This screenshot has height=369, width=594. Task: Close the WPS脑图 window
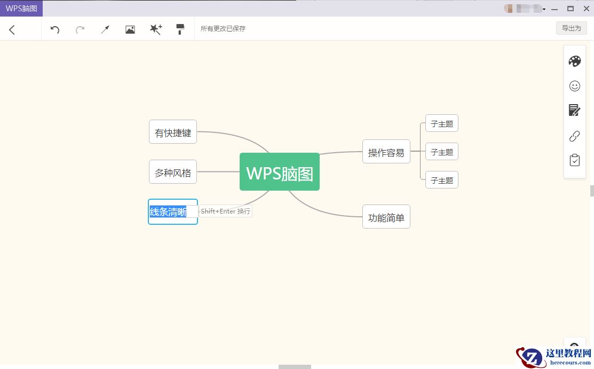(x=586, y=9)
